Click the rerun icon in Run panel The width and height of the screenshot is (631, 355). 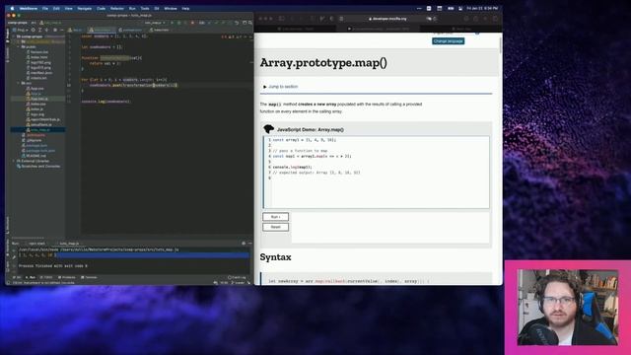pos(14,249)
